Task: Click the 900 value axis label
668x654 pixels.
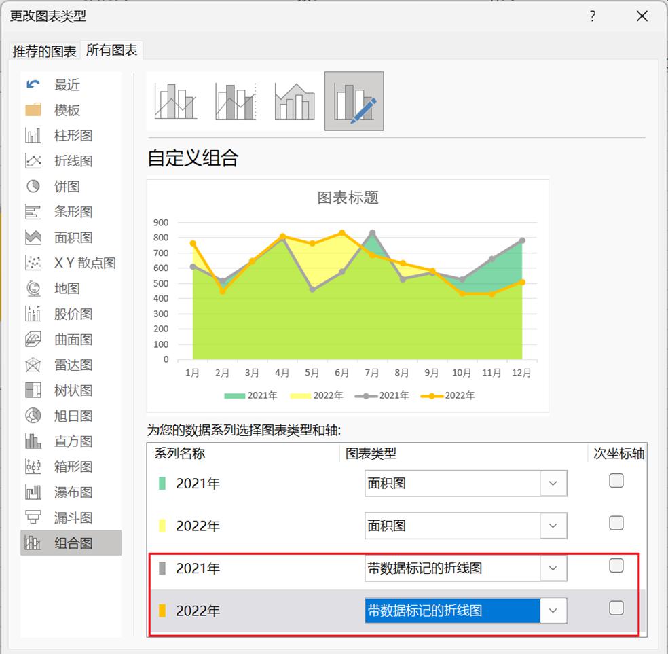Action: pyautogui.click(x=161, y=222)
